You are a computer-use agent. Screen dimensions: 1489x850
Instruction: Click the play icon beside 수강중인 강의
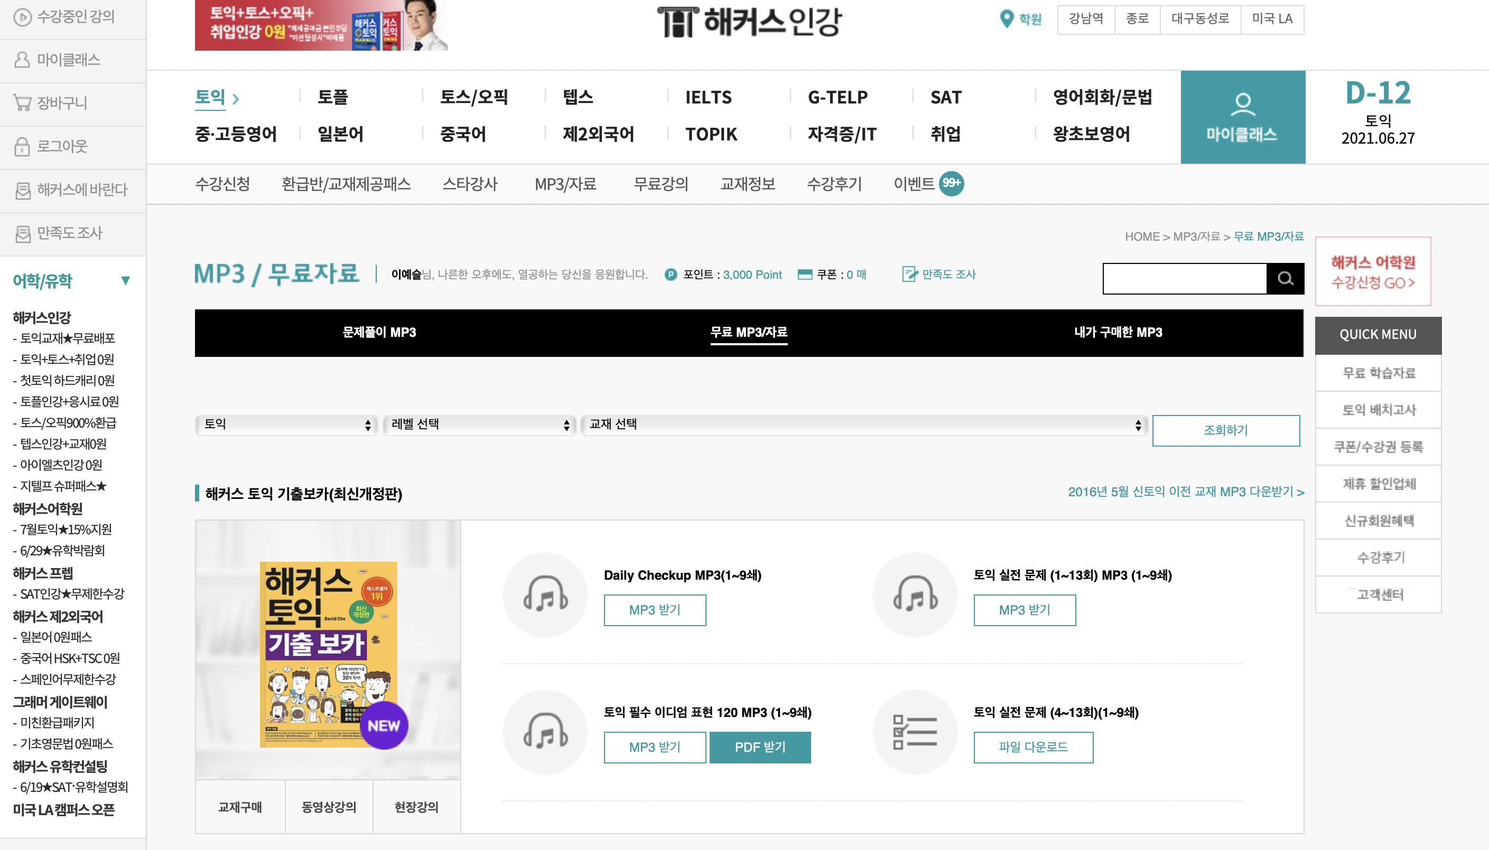pos(22,17)
